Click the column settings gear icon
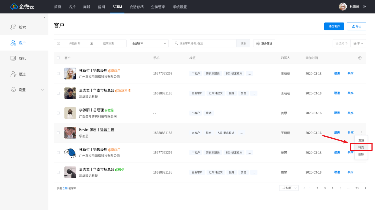 click(360, 58)
